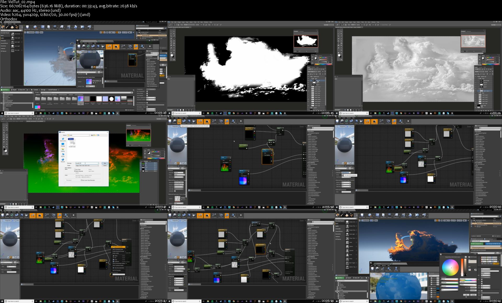The height and width of the screenshot is (303, 502).
Task: In 00:30:22 placement panel, select Geometry category
Action: point(338,234)
